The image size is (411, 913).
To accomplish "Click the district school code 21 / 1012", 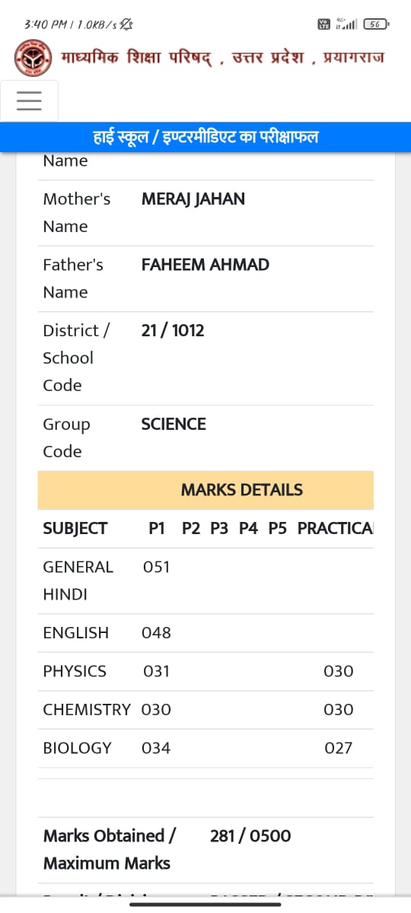I will [173, 330].
